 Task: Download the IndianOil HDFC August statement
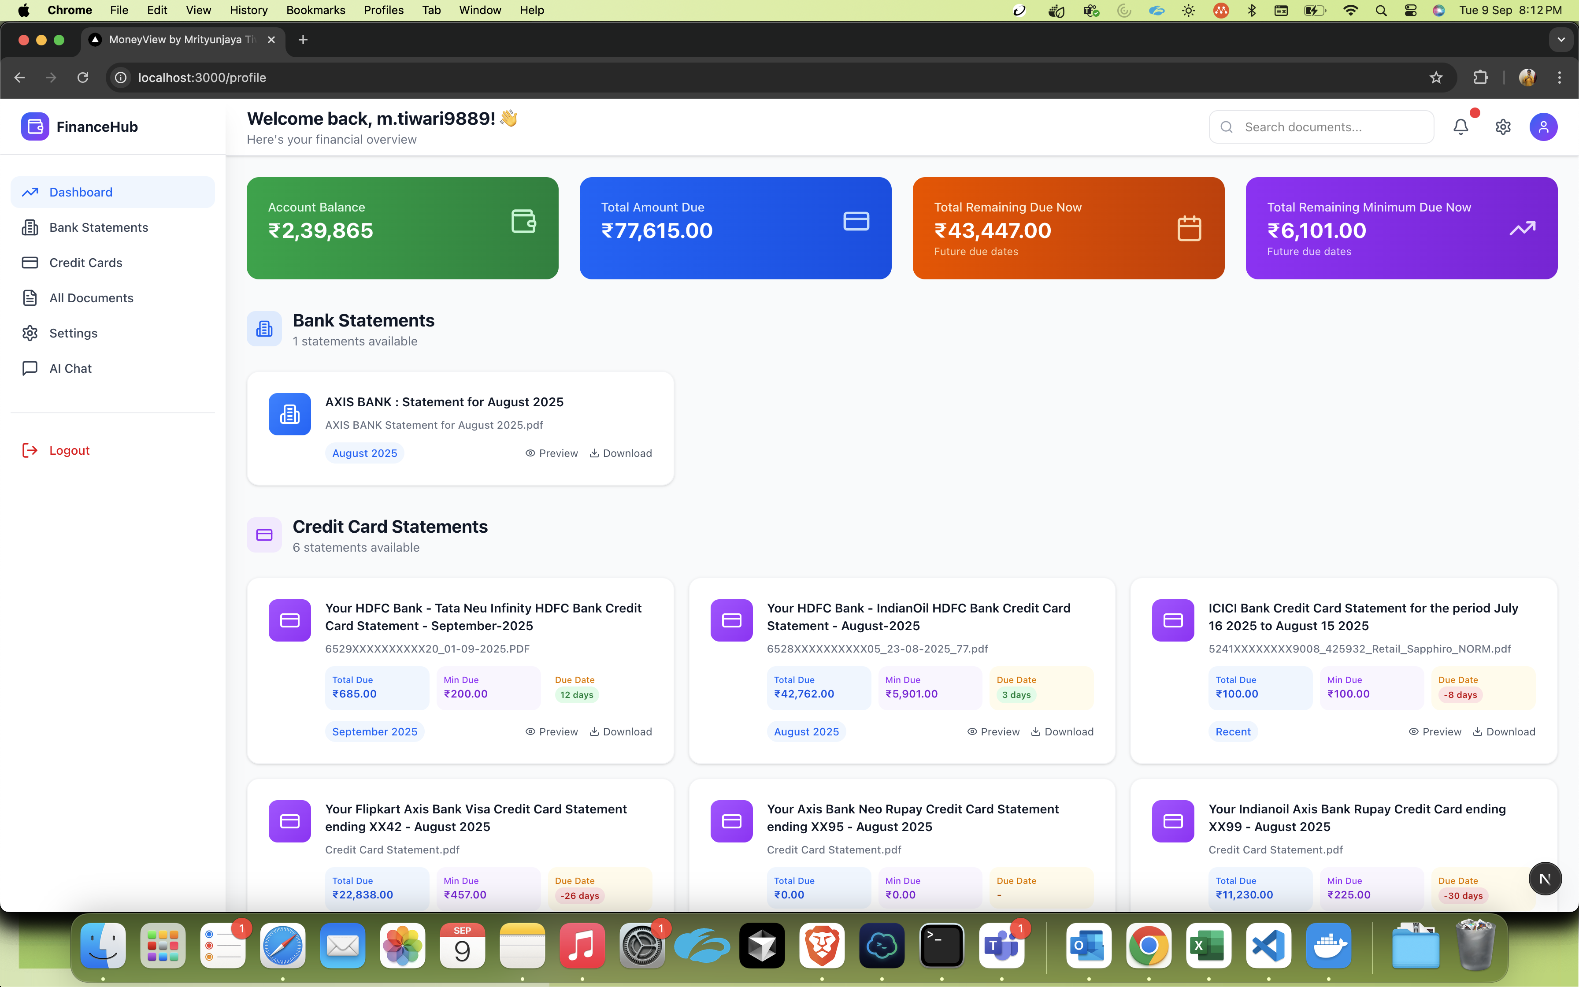tap(1062, 732)
